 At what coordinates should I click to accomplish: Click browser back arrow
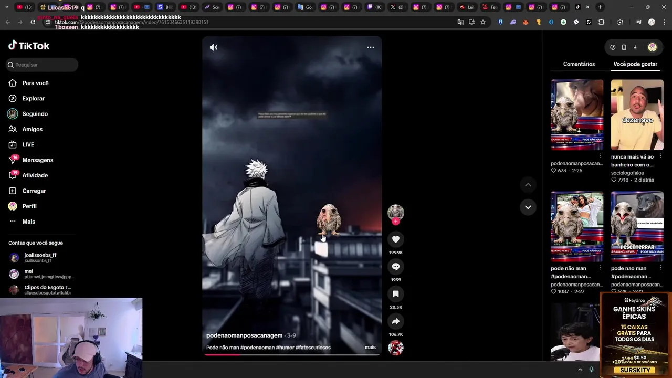click(7, 22)
